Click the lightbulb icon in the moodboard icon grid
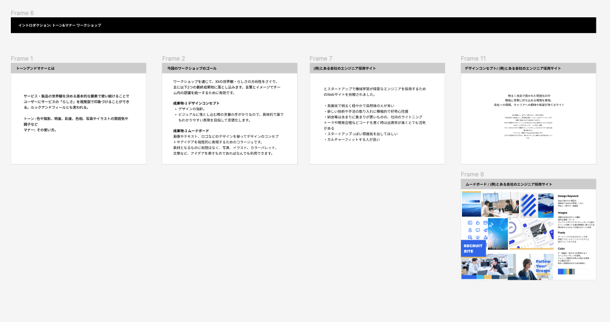This screenshot has width=610, height=322. tap(478, 237)
